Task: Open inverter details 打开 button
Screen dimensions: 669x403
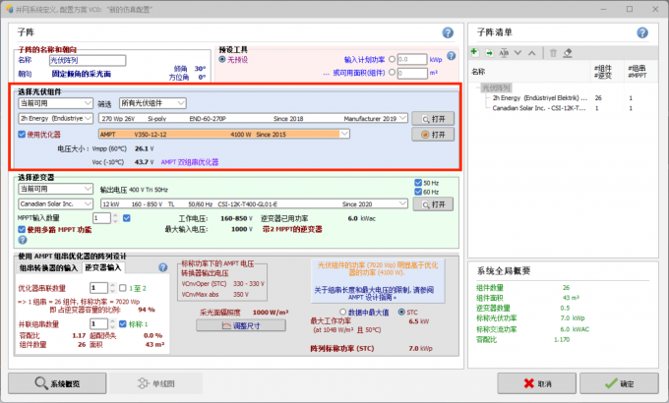Action: click(x=433, y=204)
